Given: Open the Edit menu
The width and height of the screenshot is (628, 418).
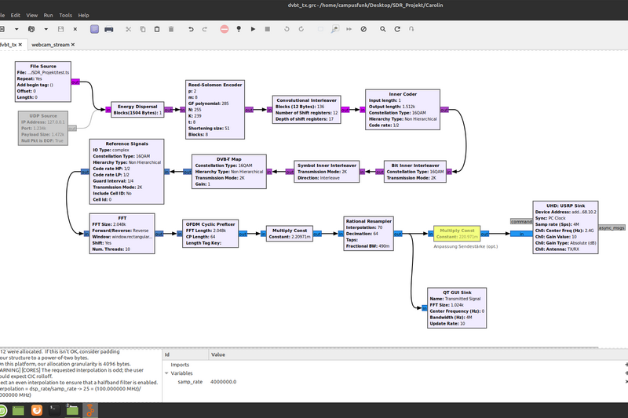Looking at the screenshot, I should pos(16,15).
